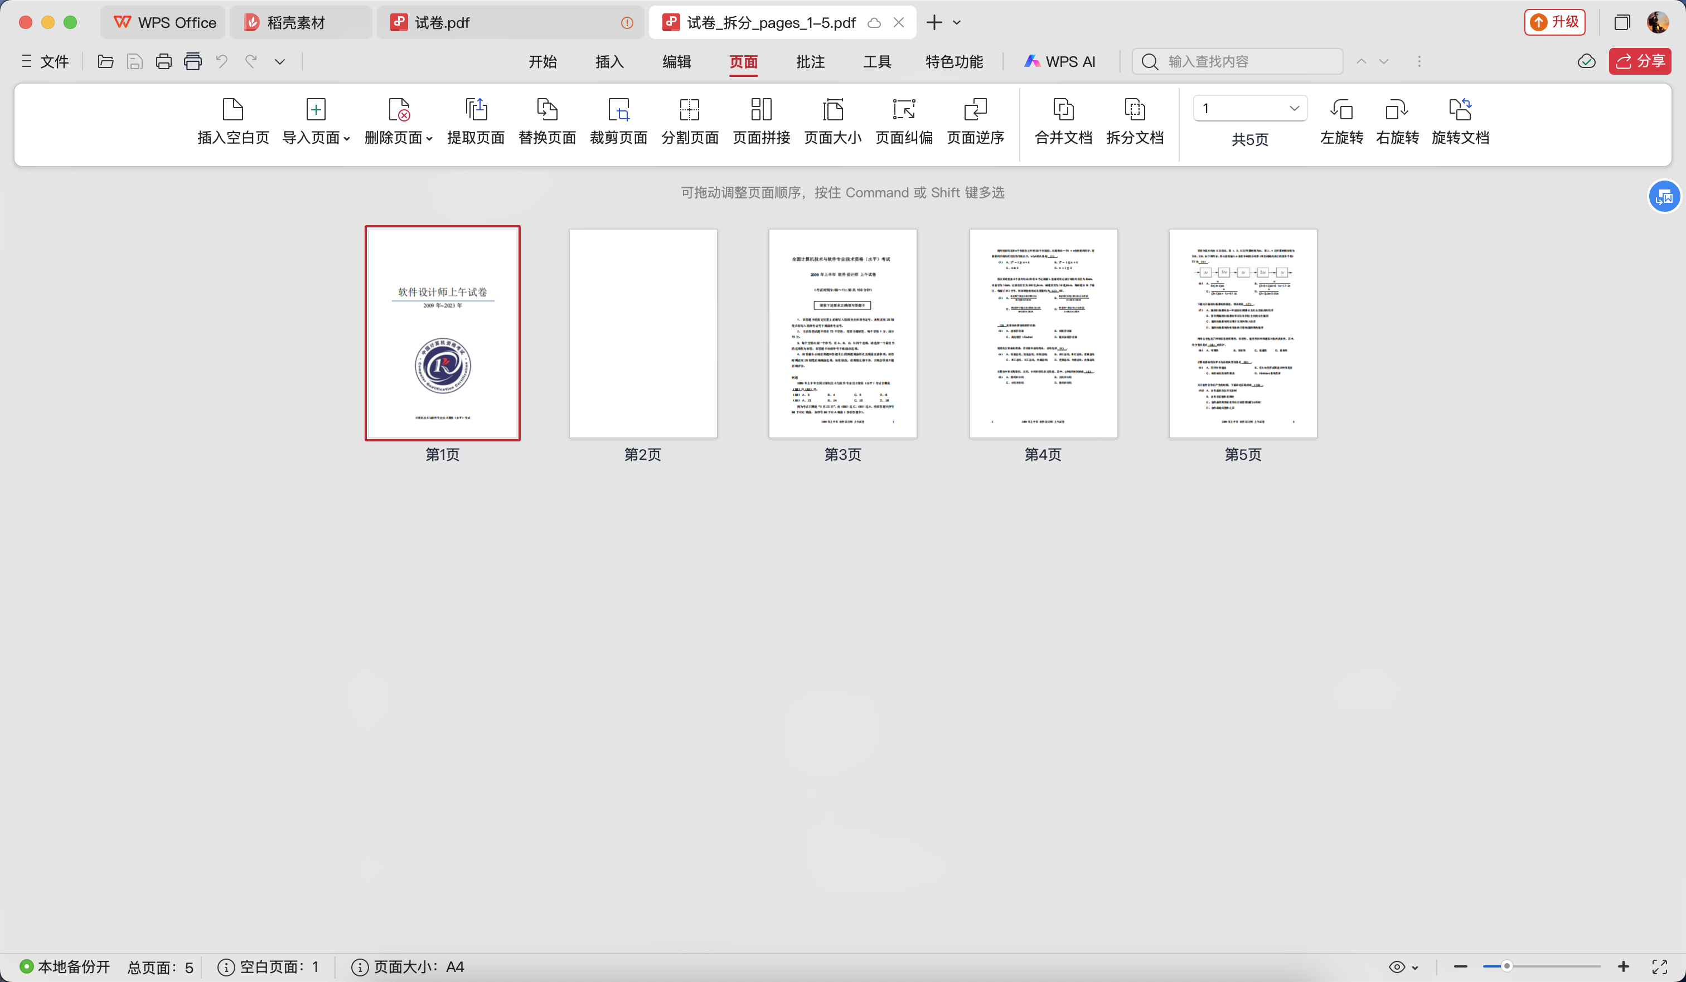Open the page number combo box

1249,108
